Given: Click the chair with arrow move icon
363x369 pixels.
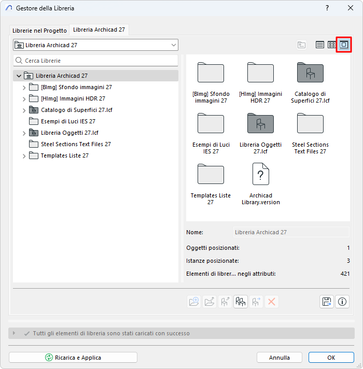Looking at the screenshot, I should point(256,302).
